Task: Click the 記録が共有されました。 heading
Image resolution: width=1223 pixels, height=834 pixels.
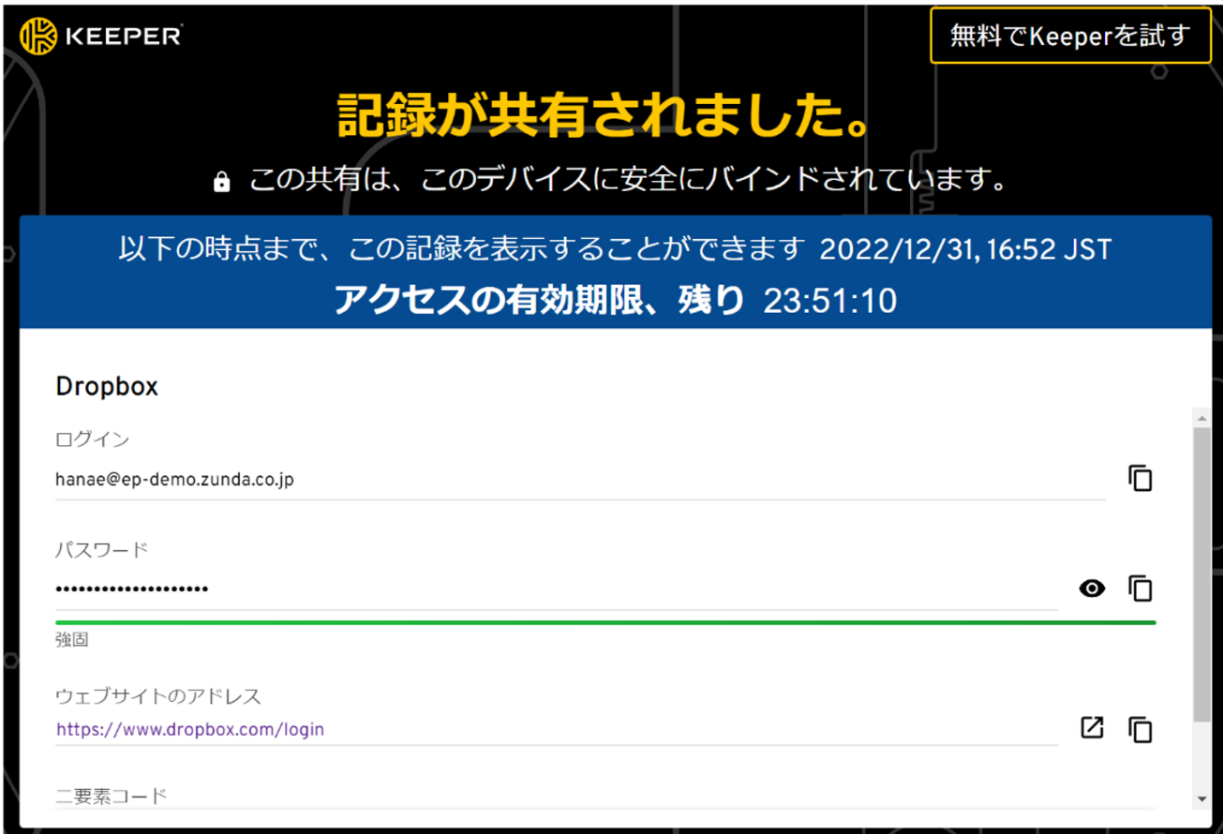Action: (605, 115)
